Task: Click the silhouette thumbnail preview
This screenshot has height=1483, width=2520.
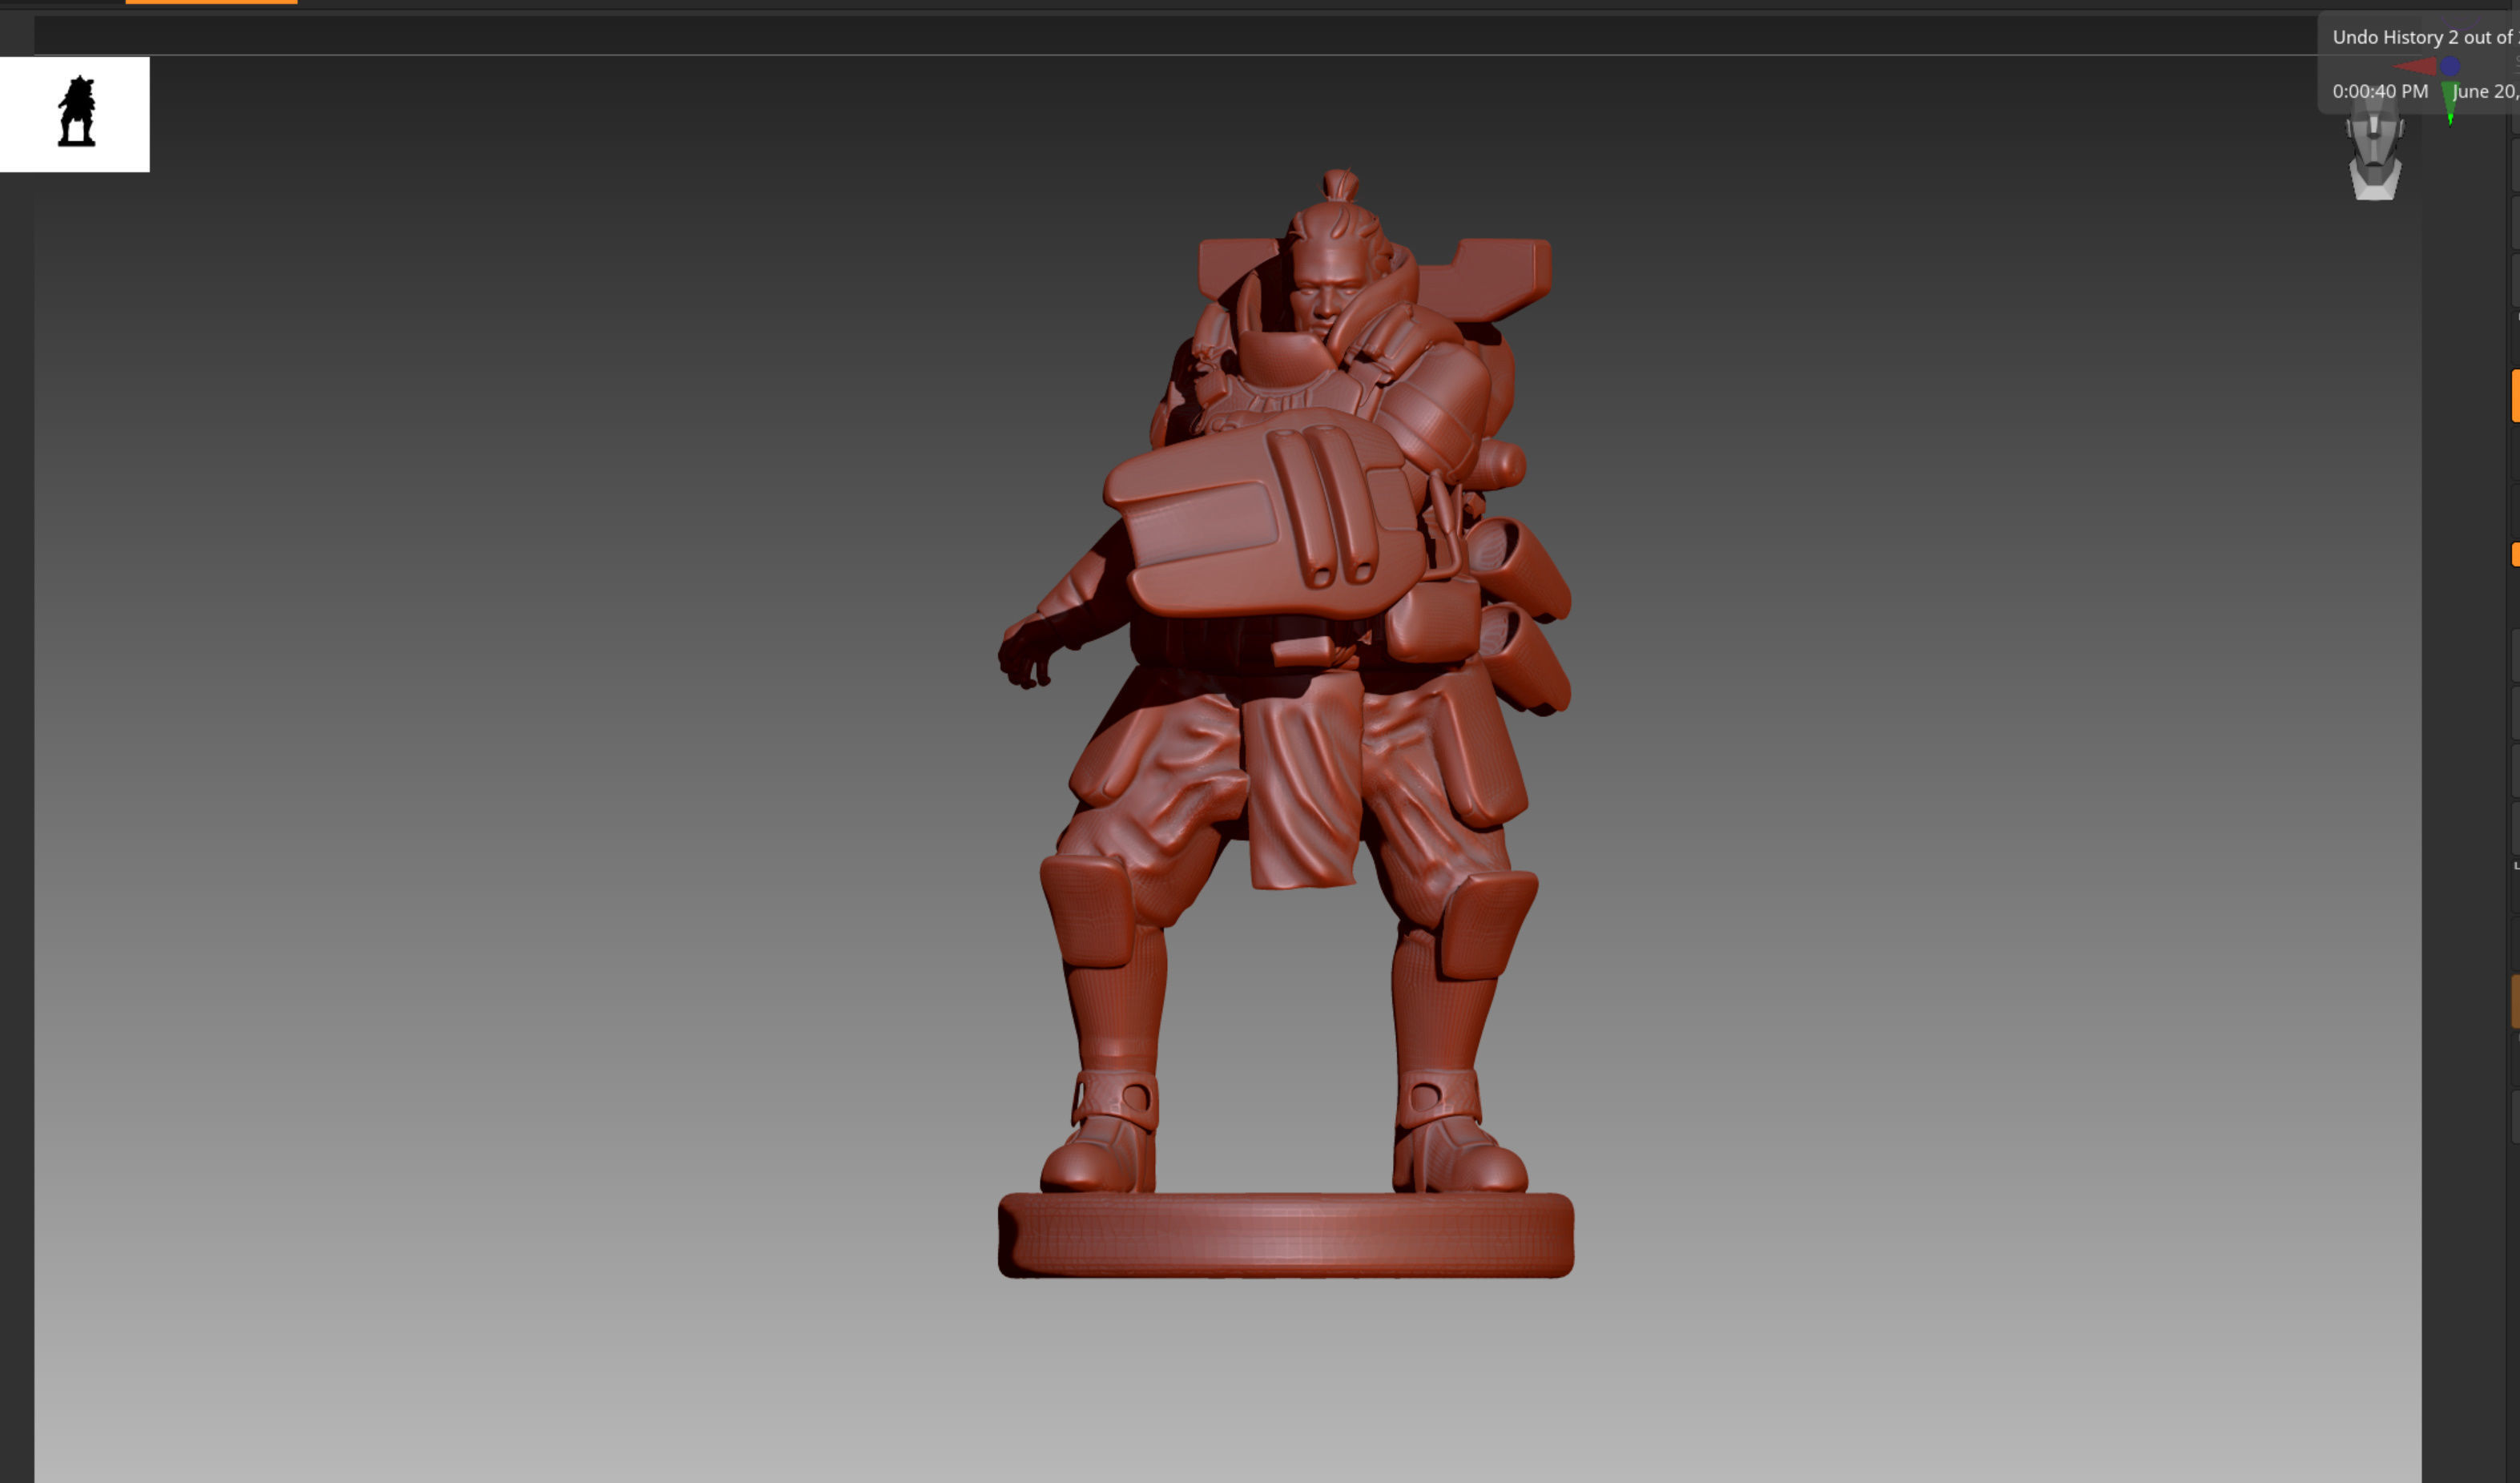Action: tap(75, 114)
